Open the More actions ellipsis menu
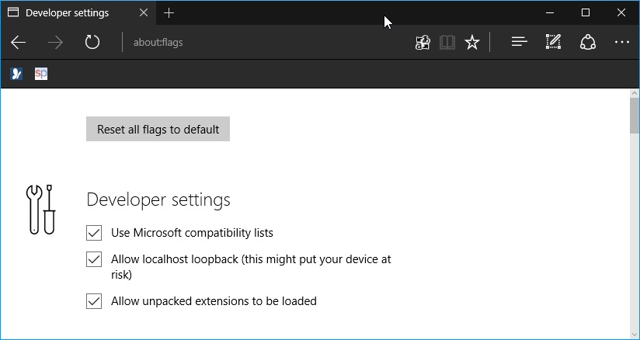Viewport: 640px width, 340px height. pos(621,42)
